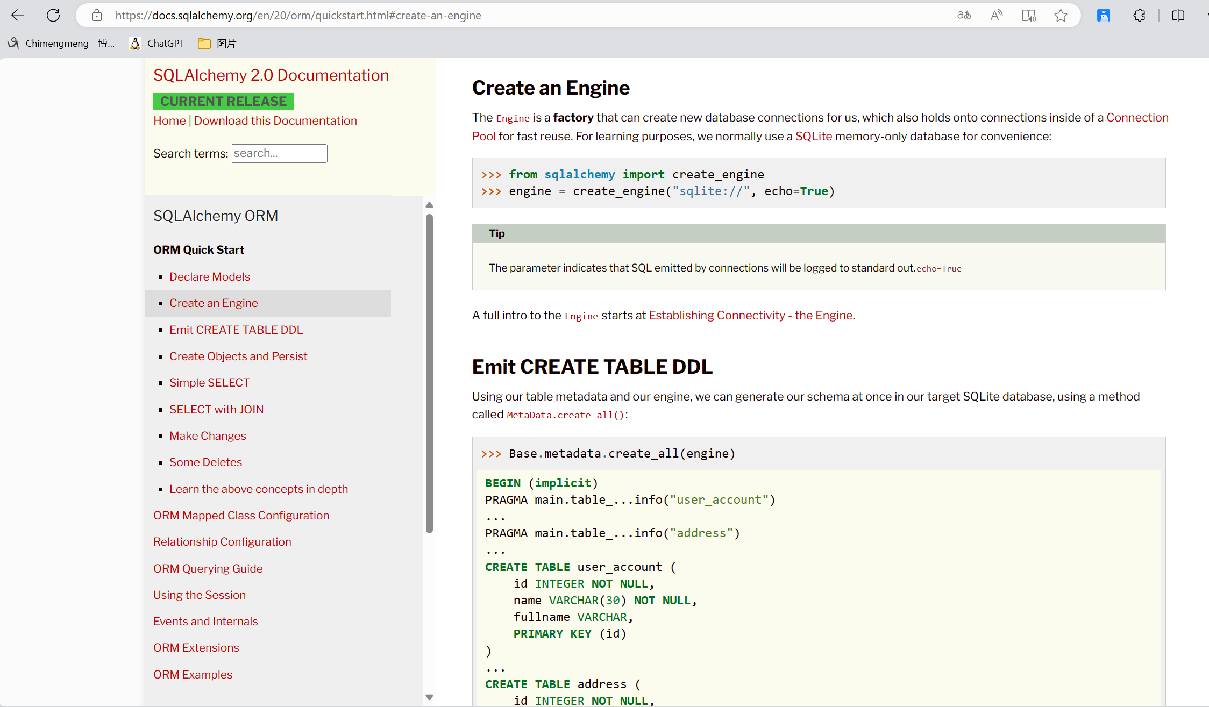Open Engine code link in first paragraph
Viewport: 1209px width, 707px height.
point(513,118)
